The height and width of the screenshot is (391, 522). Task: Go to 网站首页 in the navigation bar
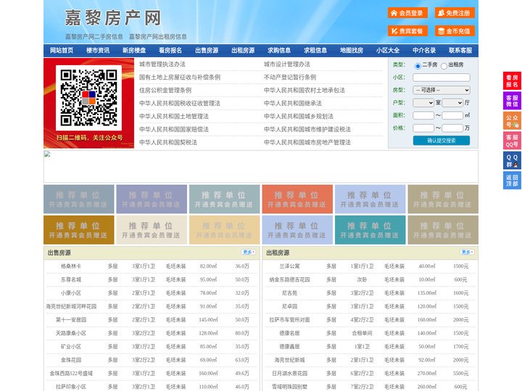click(x=62, y=51)
